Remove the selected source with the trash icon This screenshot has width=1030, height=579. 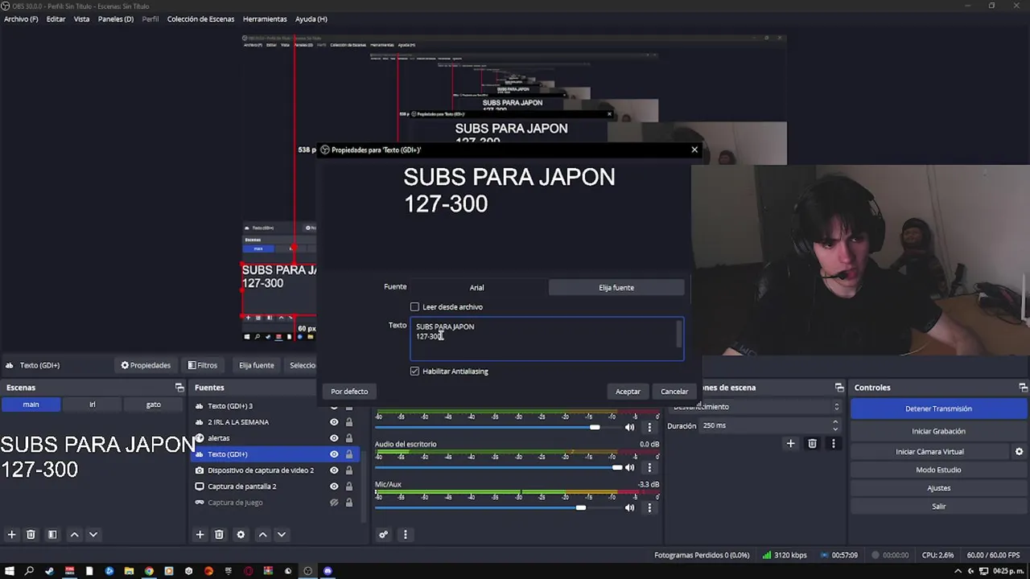click(x=219, y=535)
